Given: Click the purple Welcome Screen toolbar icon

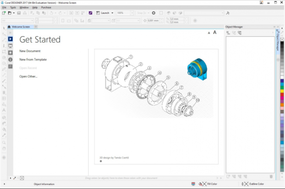Looking at the screenshot, I should (x=90, y=13).
